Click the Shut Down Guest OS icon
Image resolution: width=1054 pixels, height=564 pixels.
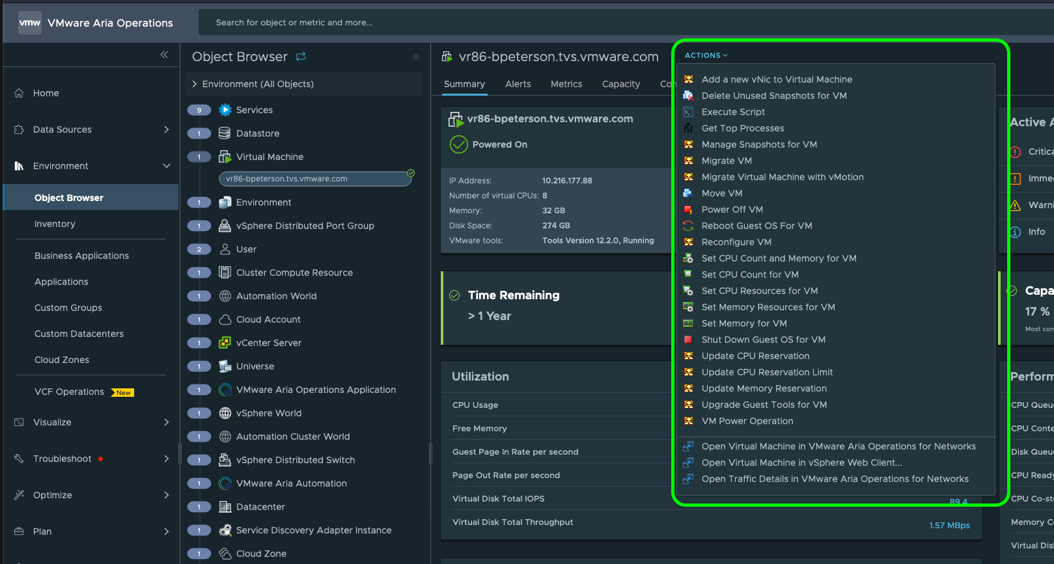pos(688,340)
